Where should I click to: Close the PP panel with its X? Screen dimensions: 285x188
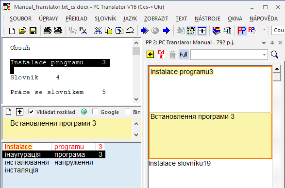[x=280, y=43]
